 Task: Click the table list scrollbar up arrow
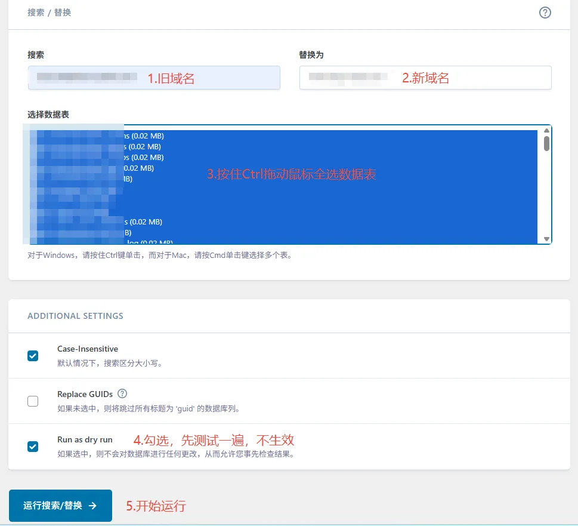[546, 130]
